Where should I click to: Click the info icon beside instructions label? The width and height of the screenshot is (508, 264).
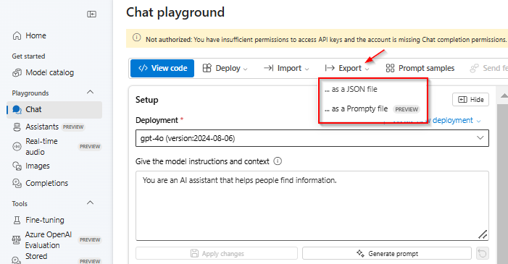pos(278,161)
